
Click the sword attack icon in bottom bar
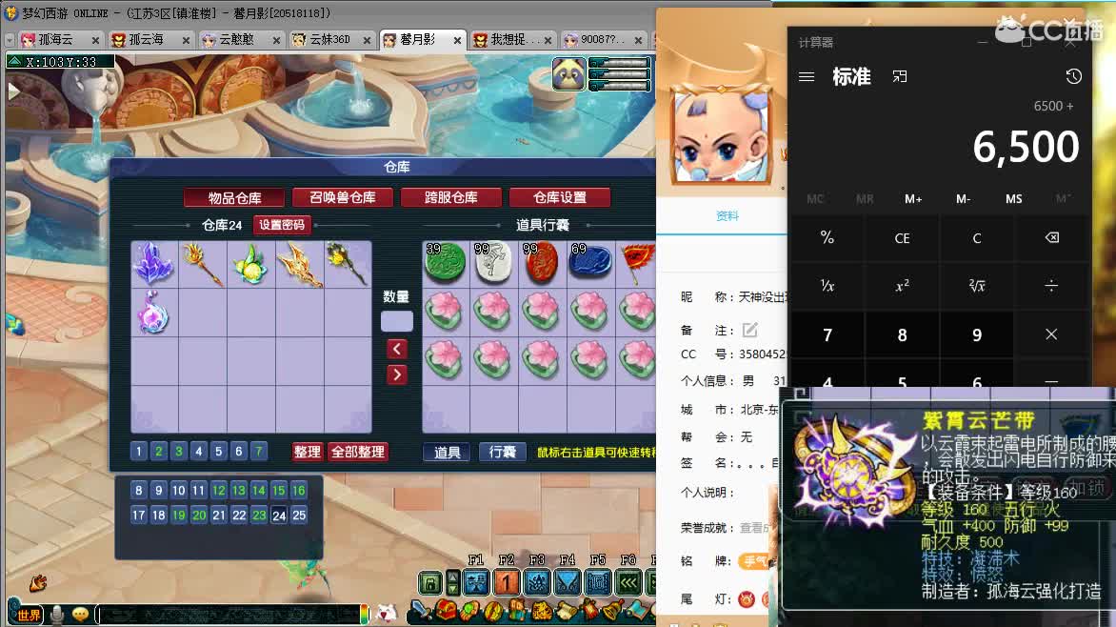pyautogui.click(x=421, y=609)
